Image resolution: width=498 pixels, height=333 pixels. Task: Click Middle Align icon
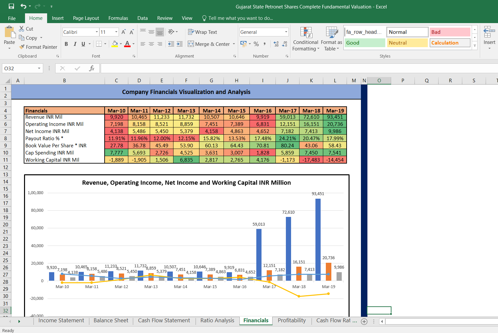pos(151,32)
